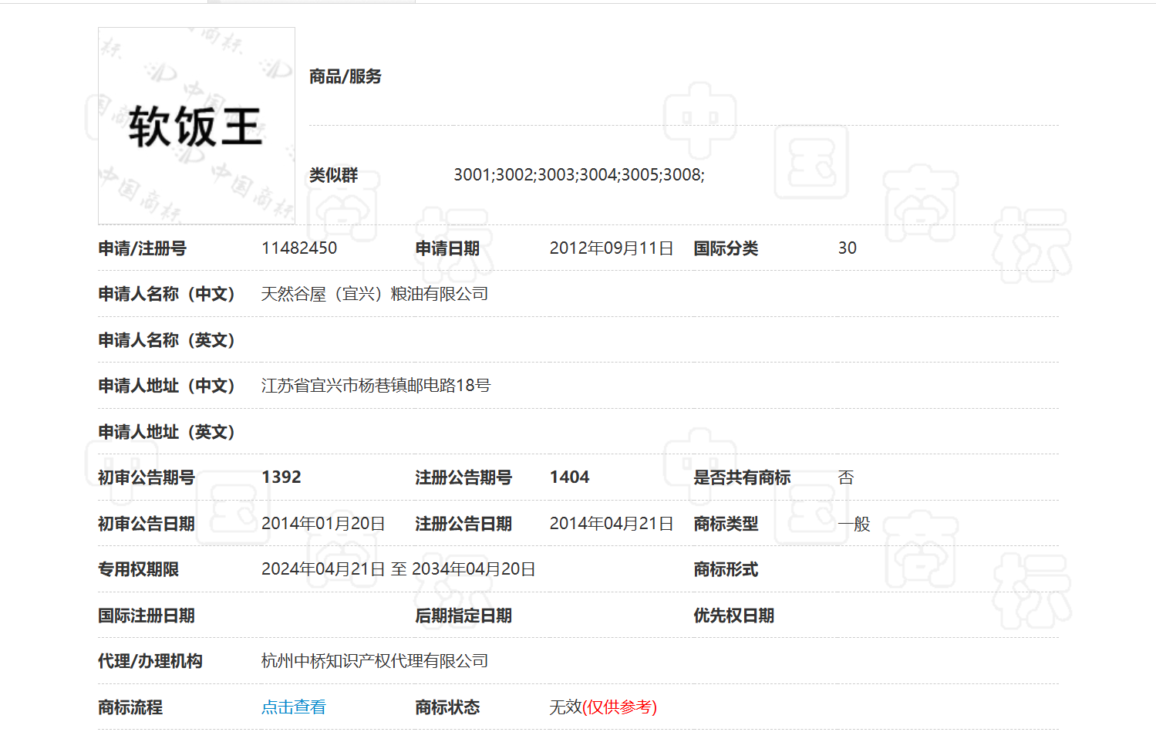Click the 是否共有商标 label

[x=742, y=477]
